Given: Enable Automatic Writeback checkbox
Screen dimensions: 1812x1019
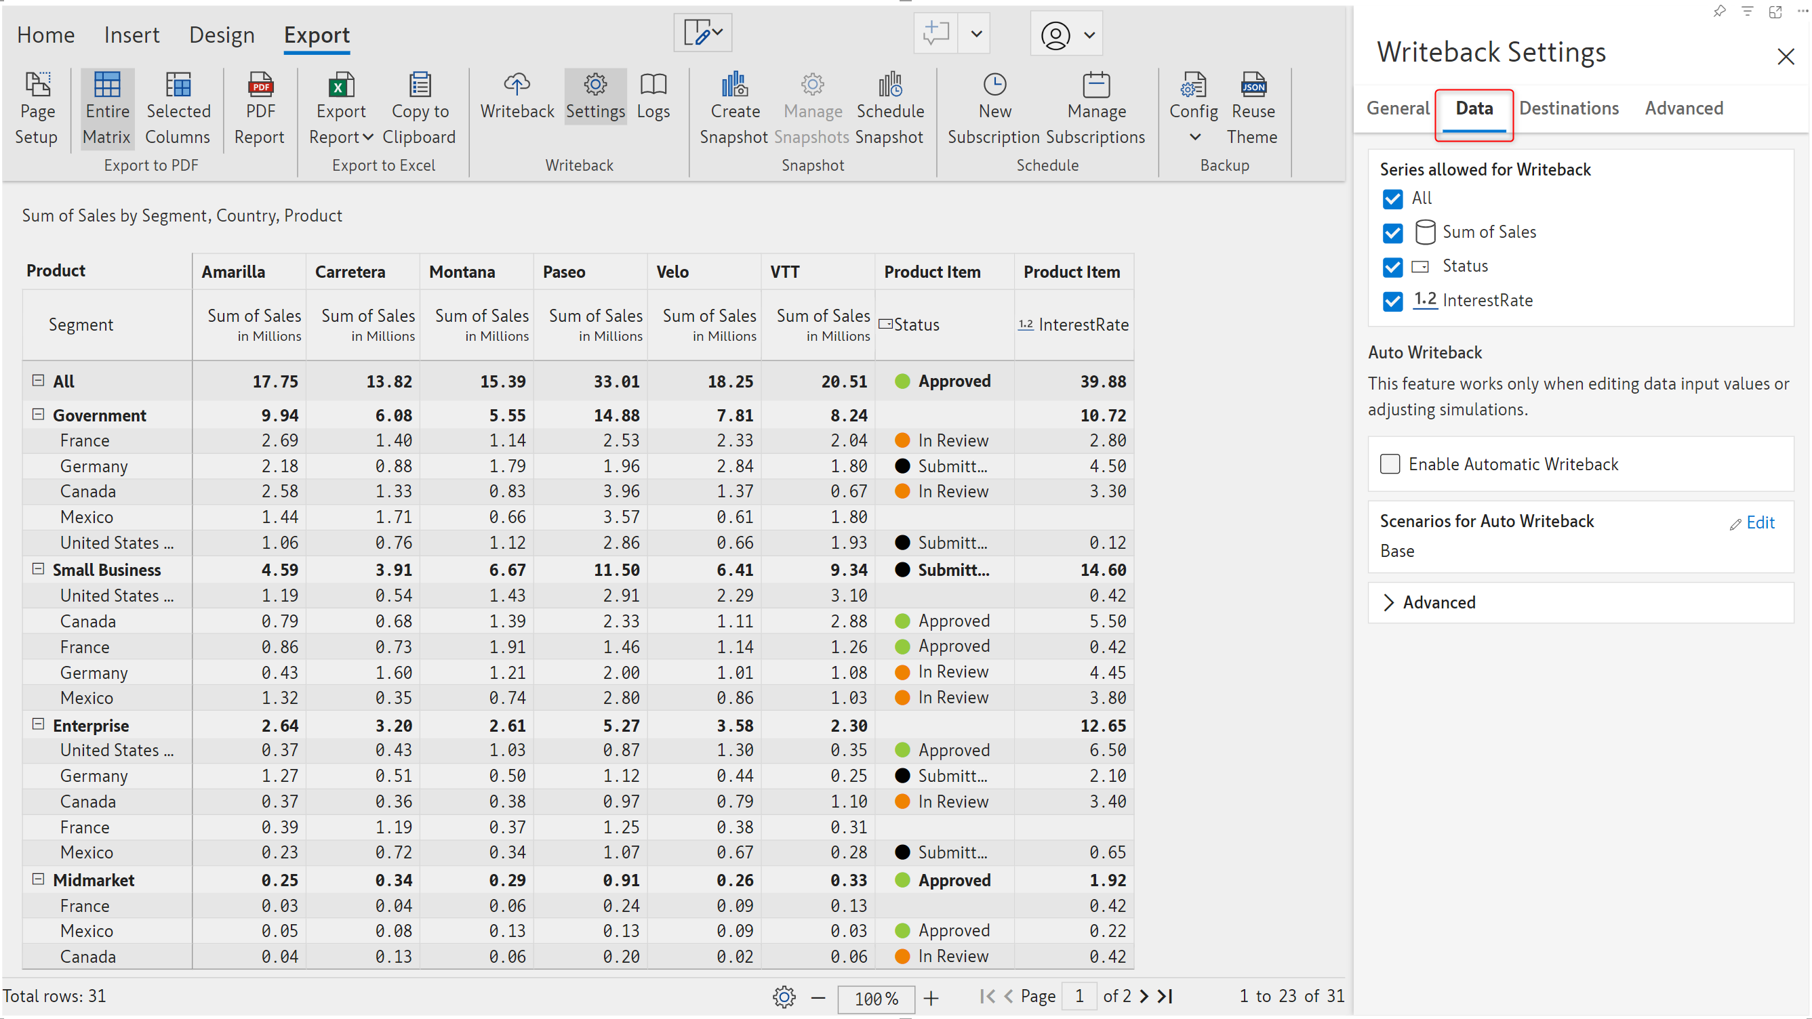Looking at the screenshot, I should tap(1389, 464).
